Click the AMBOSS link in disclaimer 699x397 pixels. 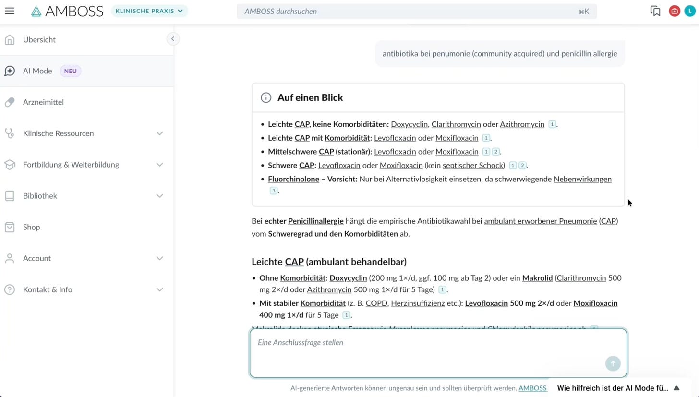coord(532,388)
